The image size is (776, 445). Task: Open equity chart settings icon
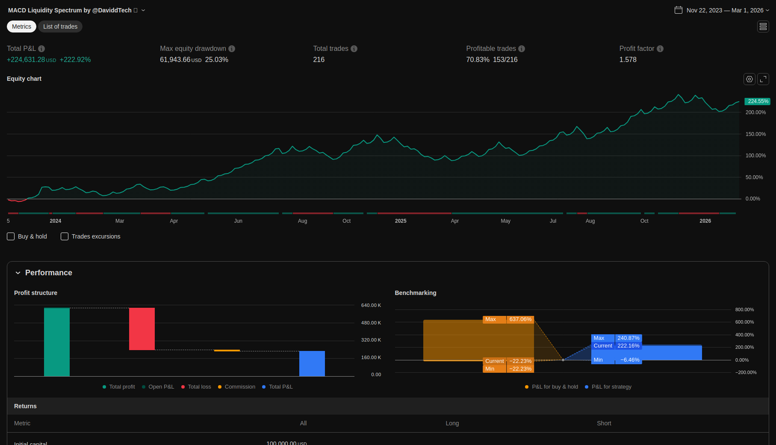coord(749,79)
